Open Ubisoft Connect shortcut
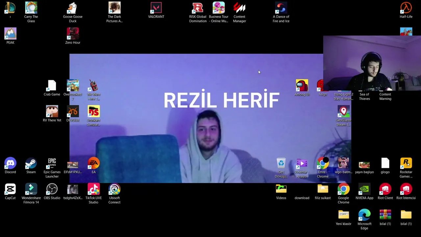The height and width of the screenshot is (237, 421). 114,189
